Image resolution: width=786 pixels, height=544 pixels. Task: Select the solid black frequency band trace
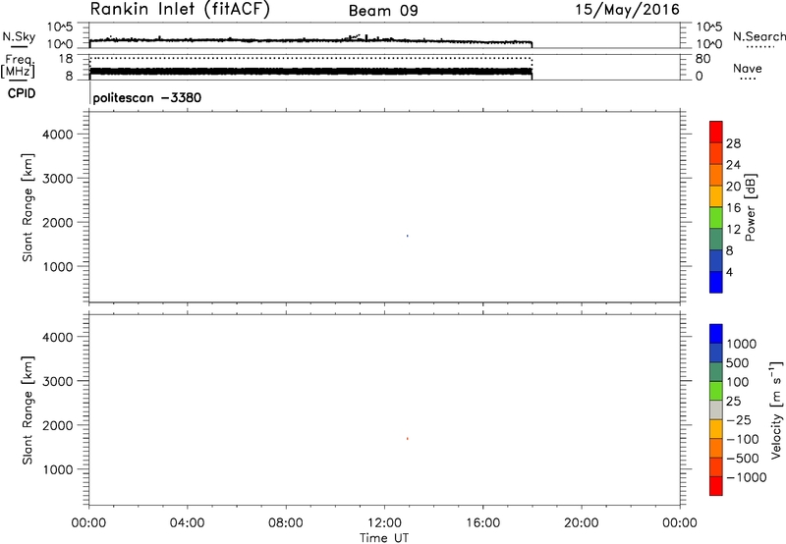tap(310, 71)
